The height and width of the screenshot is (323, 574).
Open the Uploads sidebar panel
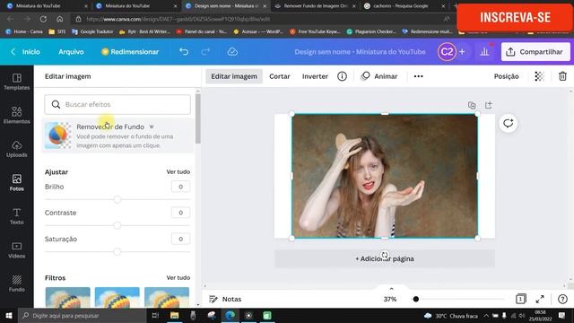coord(16,149)
